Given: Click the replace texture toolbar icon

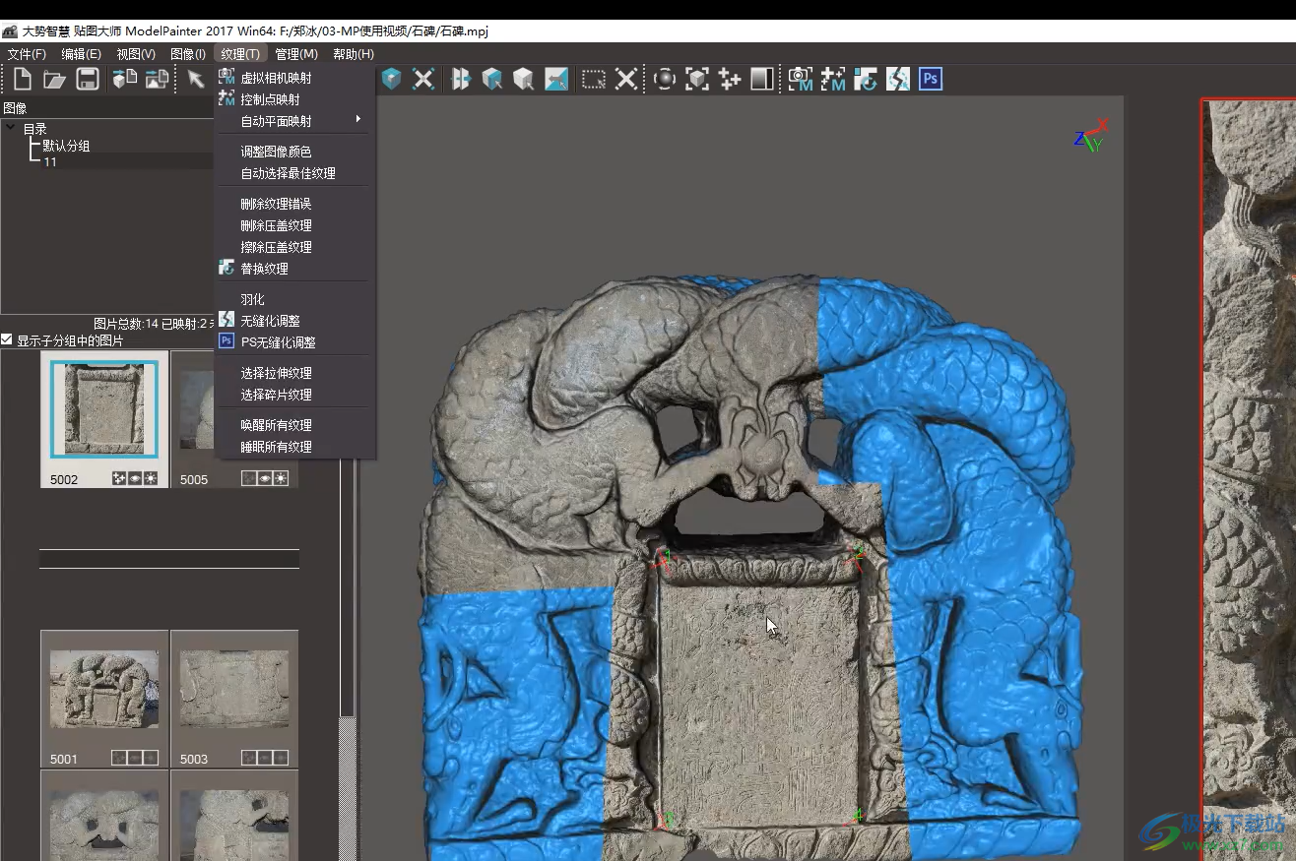Looking at the screenshot, I should [866, 79].
